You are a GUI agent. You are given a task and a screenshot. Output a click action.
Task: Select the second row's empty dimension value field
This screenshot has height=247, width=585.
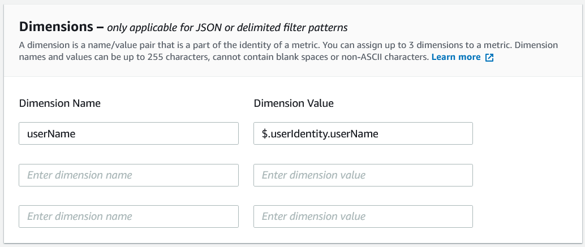(x=363, y=175)
